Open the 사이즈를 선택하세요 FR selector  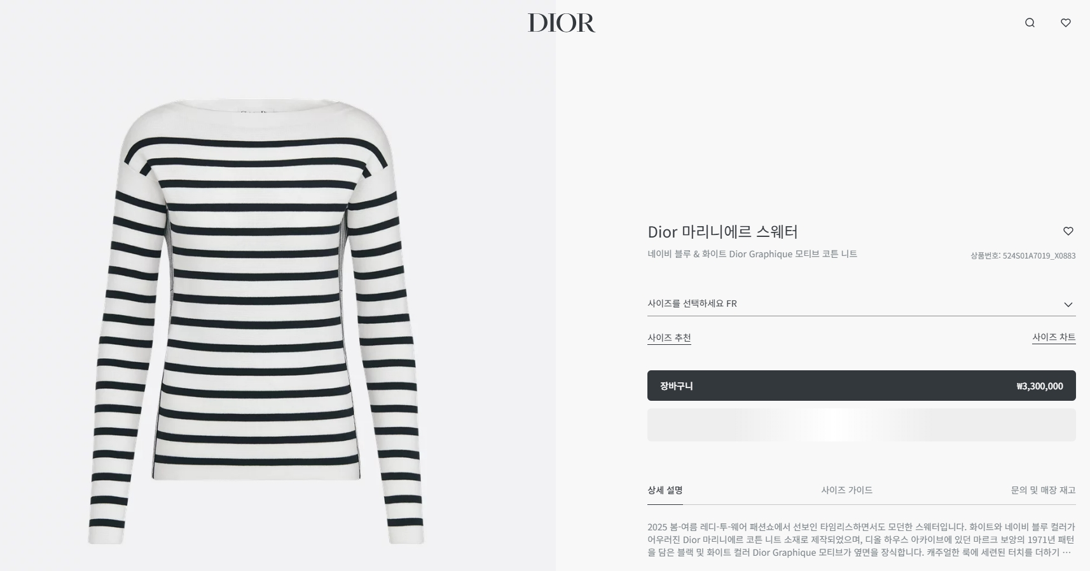[862, 304]
